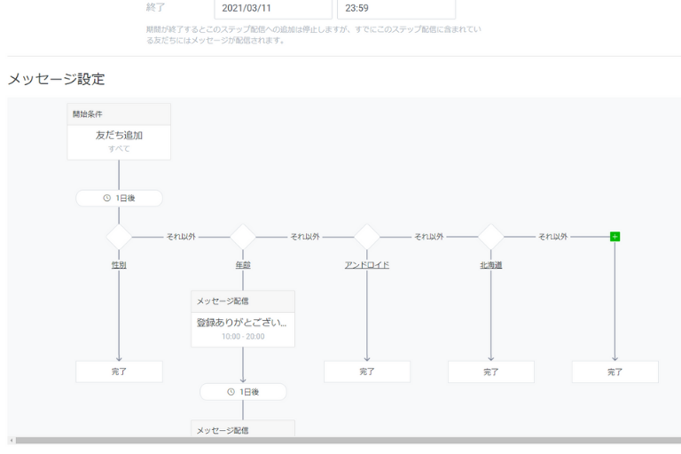The width and height of the screenshot is (681, 454).
Task: Click the green plus add-branch button
Action: point(614,237)
